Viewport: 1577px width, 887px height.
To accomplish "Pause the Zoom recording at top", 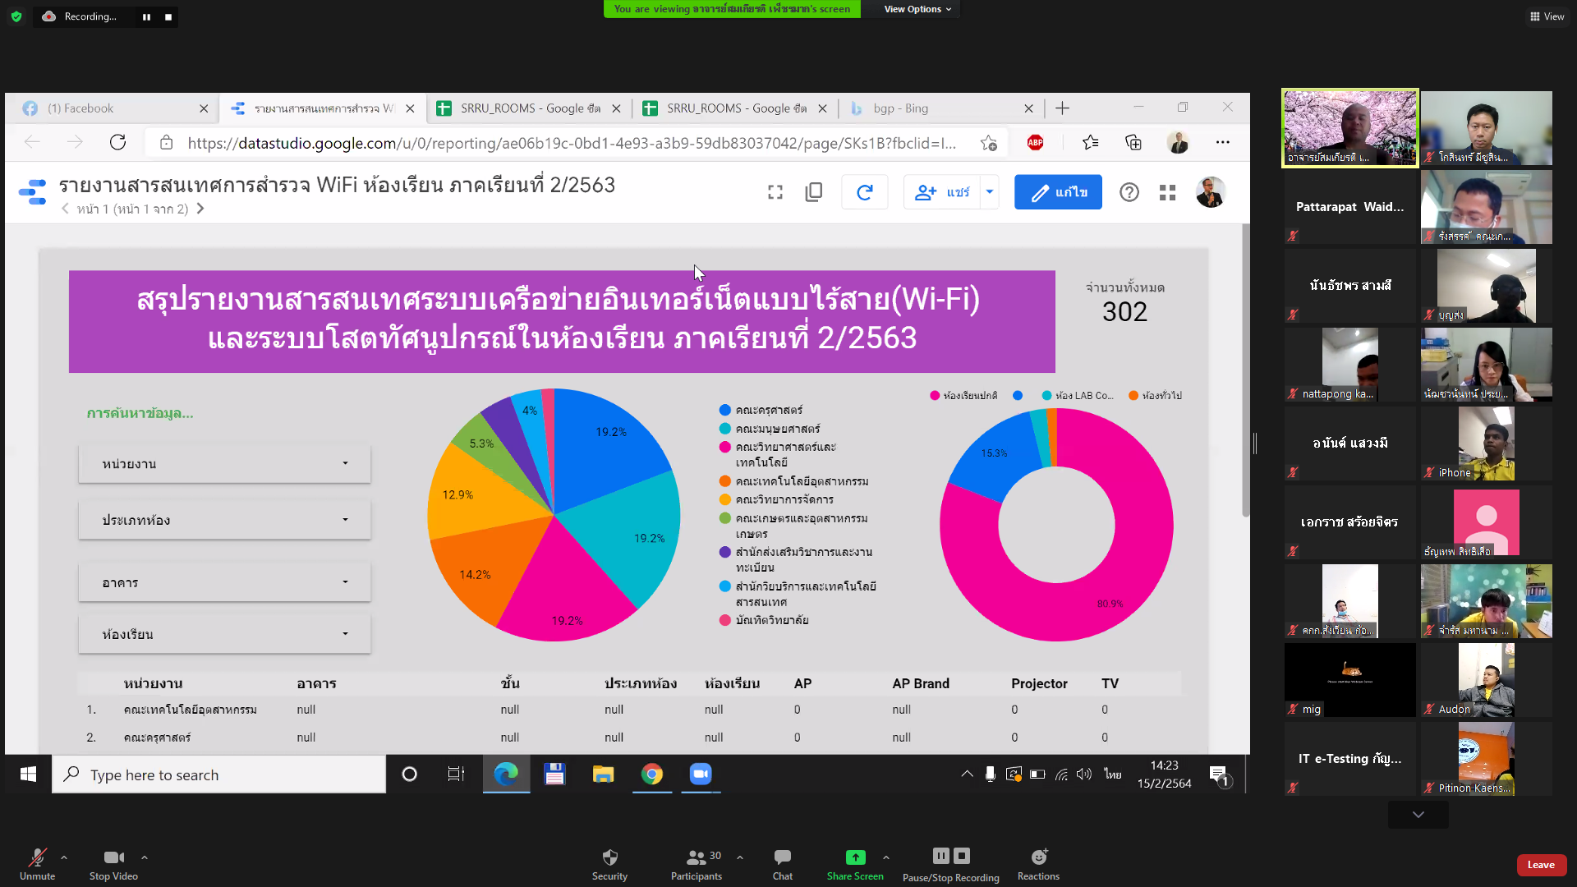I will point(146,16).
